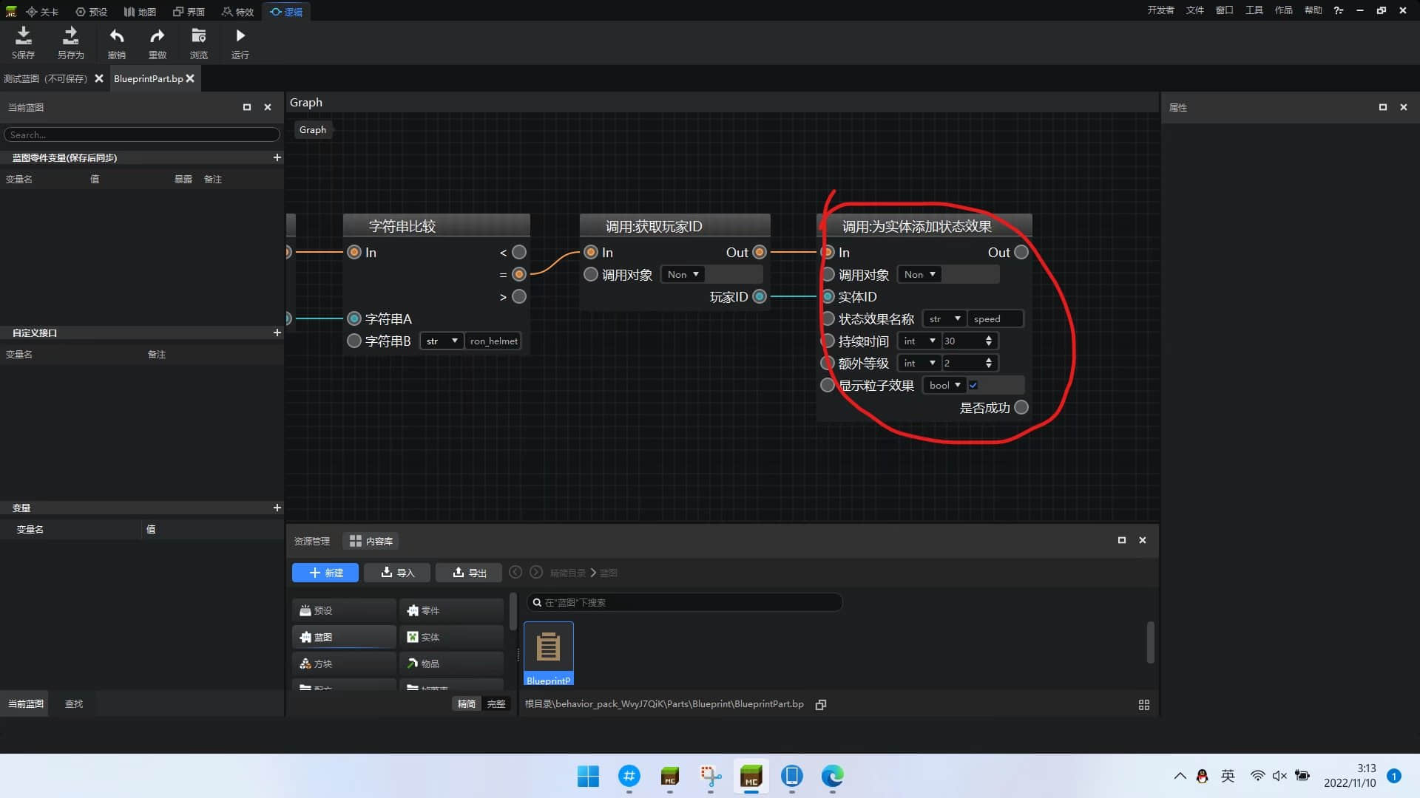Screen dimensions: 1420x798
Task: Click 新建 button in content panel
Action: (325, 573)
